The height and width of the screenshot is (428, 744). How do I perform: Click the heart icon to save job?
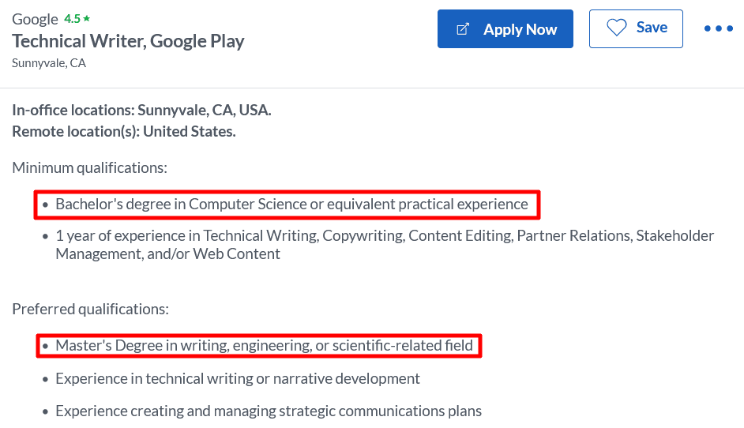[616, 28]
